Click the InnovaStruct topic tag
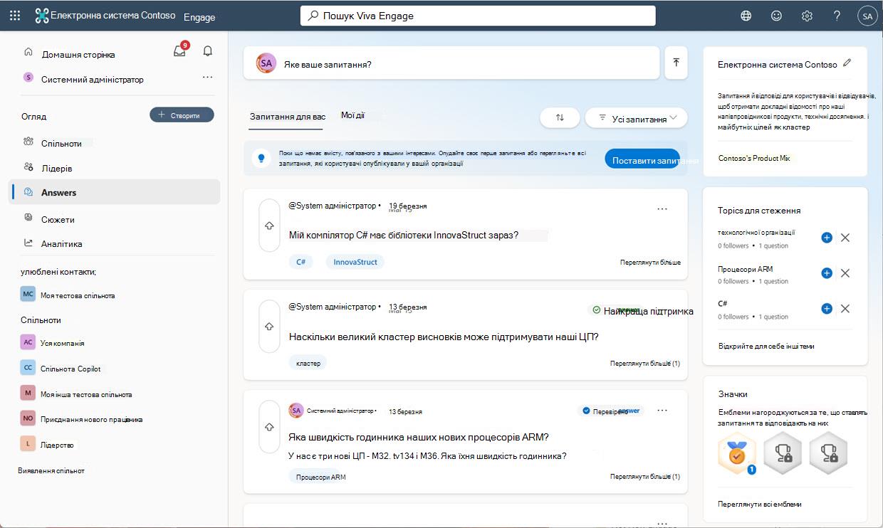This screenshot has height=528, width=883. coord(356,262)
